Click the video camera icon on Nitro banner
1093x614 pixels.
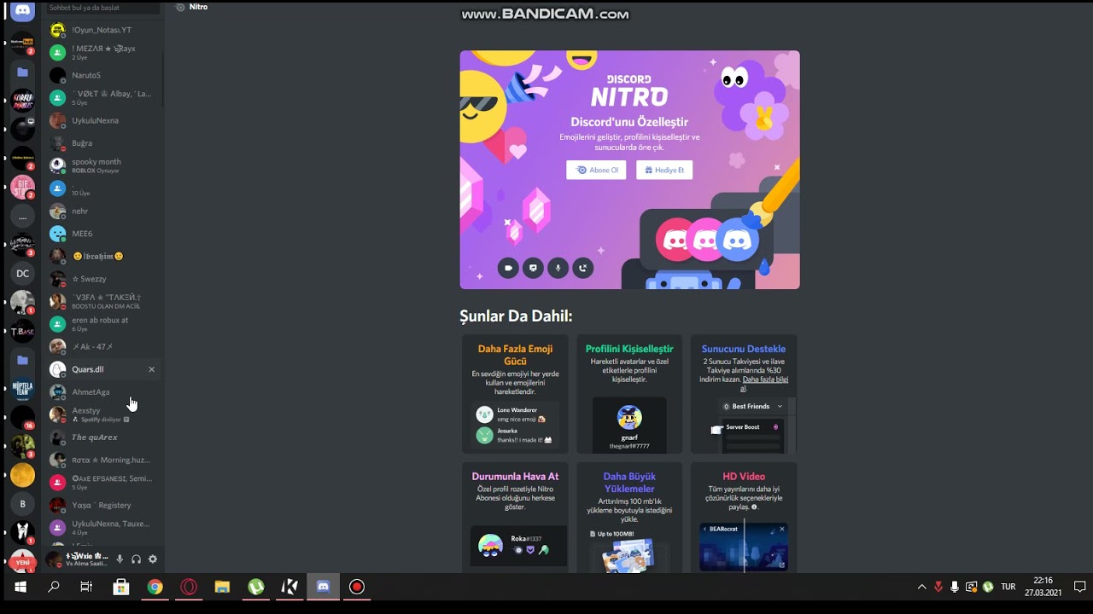[508, 268]
